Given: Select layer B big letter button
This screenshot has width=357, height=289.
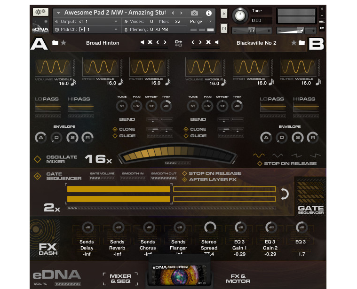Looking at the screenshot, I should click(x=316, y=44).
